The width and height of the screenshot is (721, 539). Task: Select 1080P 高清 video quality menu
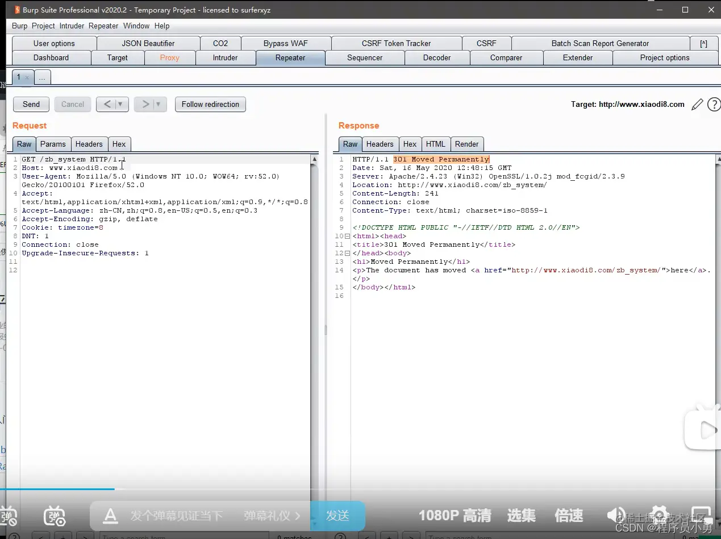point(455,516)
